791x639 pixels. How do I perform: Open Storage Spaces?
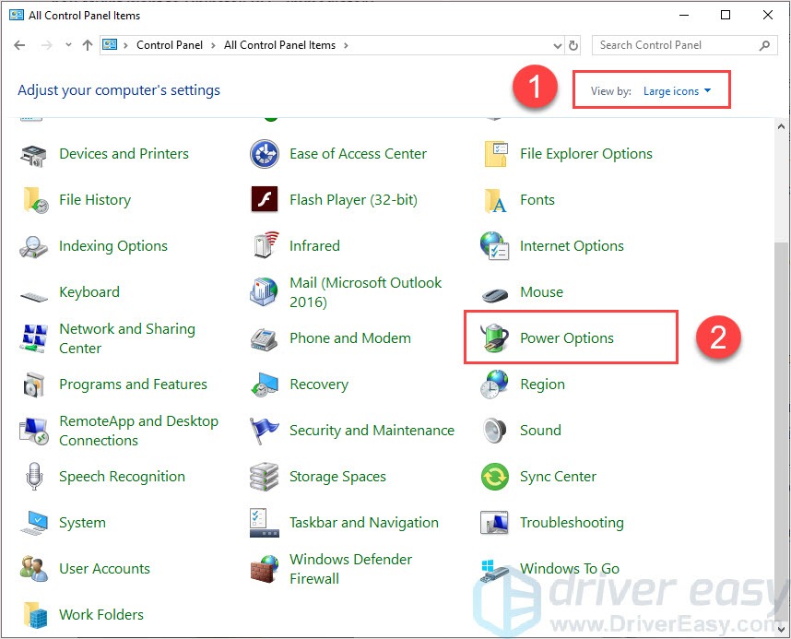point(339,477)
